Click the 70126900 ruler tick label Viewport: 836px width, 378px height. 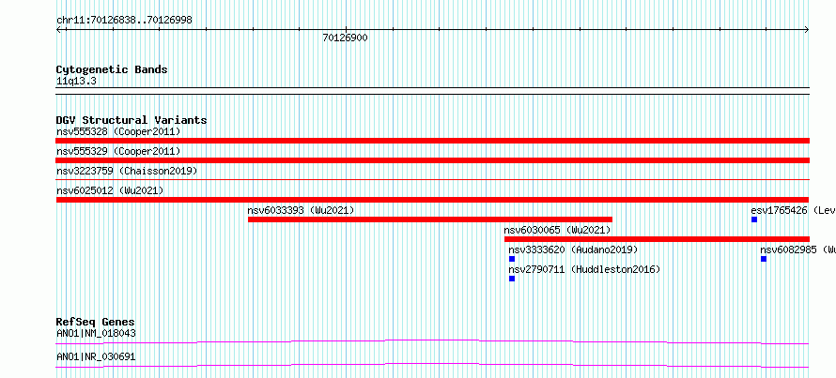tap(345, 38)
